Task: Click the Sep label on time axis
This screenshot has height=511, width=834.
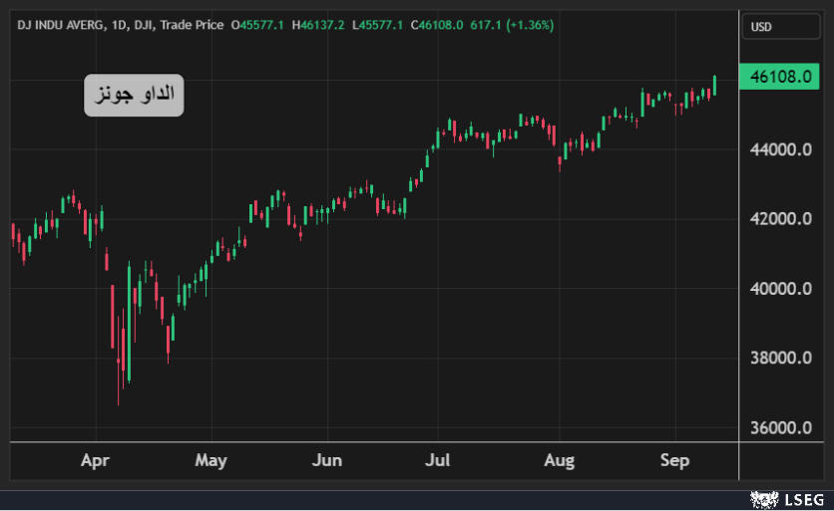Action: coord(675,460)
